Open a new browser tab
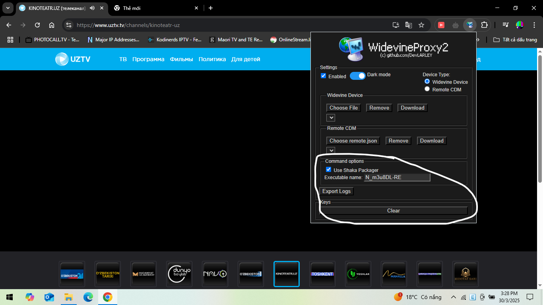 click(211, 8)
